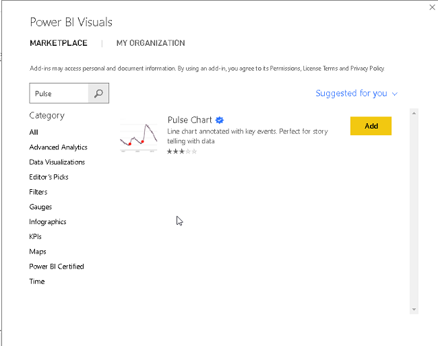Switch to the Marketplace tab
438x346 pixels.
pos(59,43)
